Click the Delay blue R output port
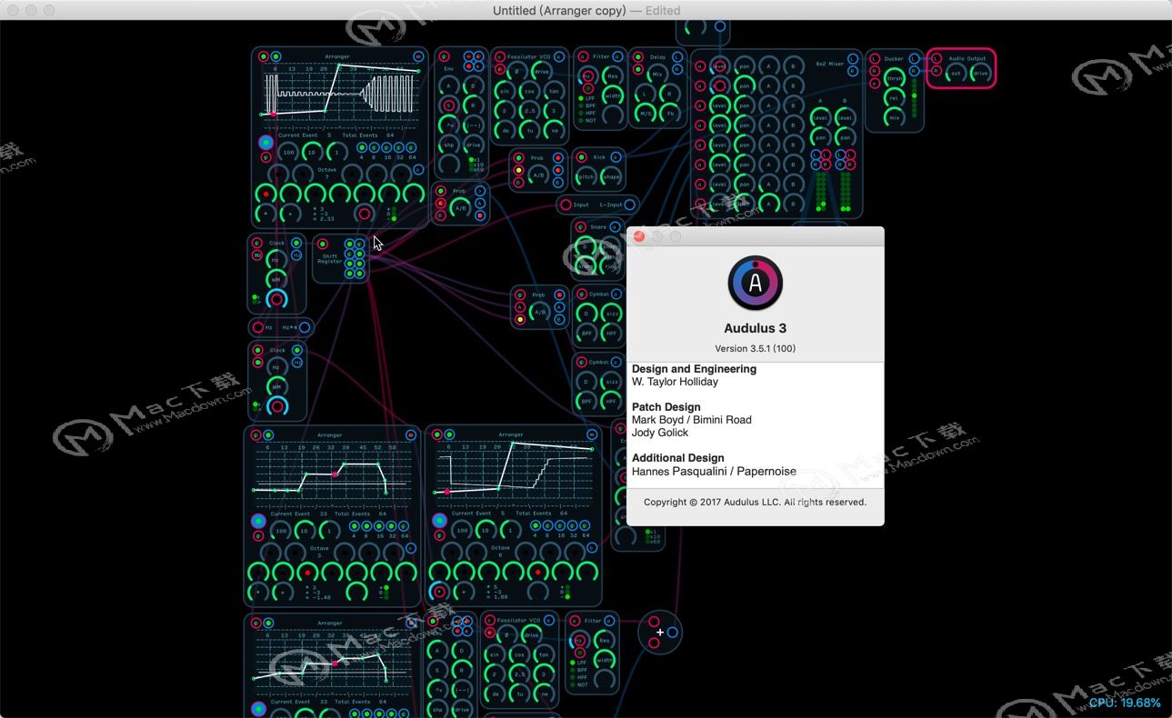This screenshot has height=718, width=1172. click(x=678, y=69)
